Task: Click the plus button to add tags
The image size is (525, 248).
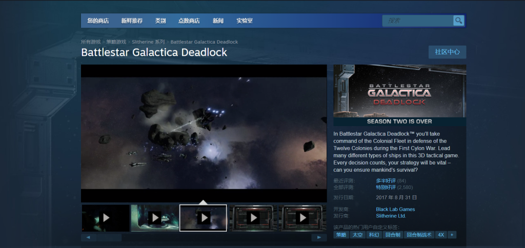Action: 452,235
